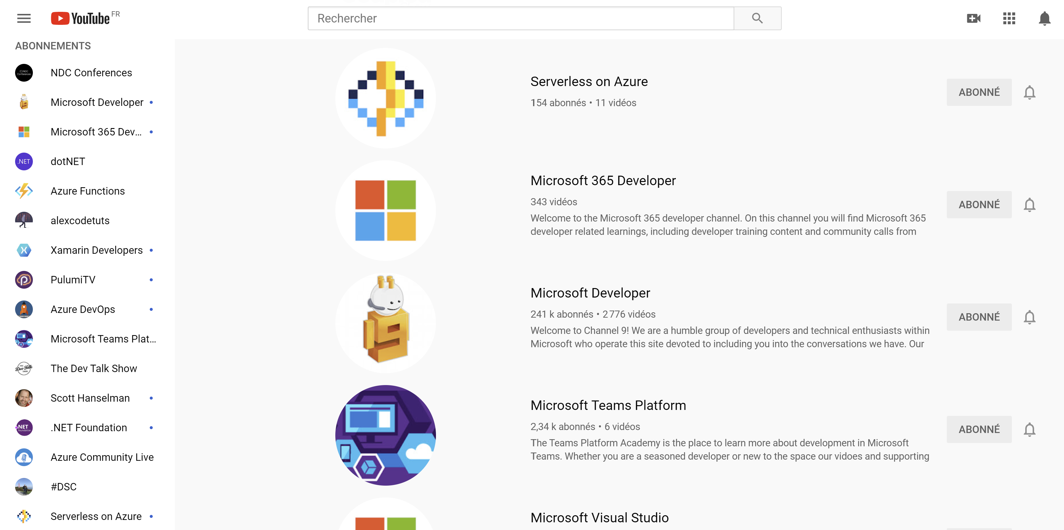The width and height of the screenshot is (1064, 530).
Task: Click the Xamarin Developers channel avatar
Action: [24, 250]
